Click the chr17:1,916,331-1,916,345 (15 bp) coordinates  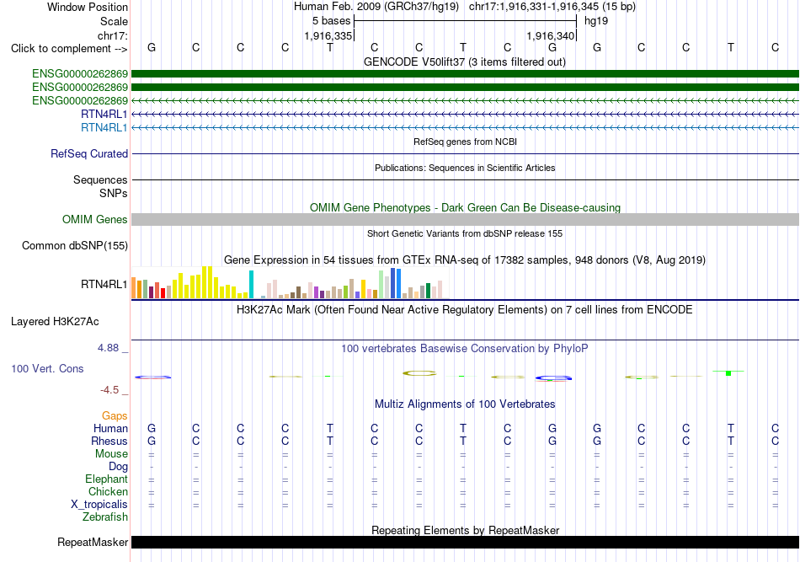pos(552,7)
